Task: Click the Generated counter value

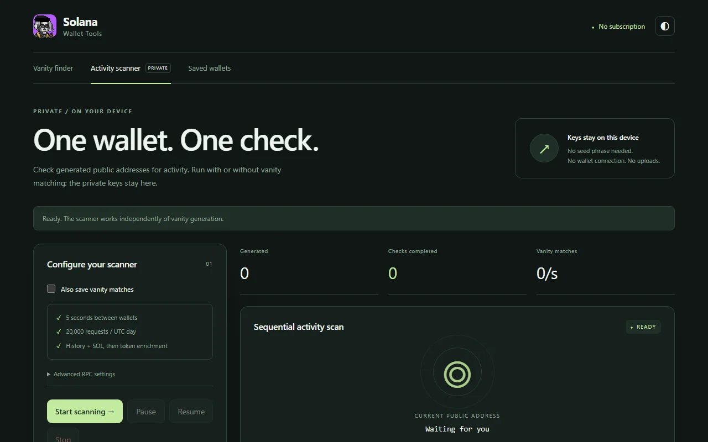Action: 244,273
